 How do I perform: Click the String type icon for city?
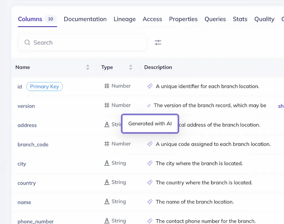point(107,163)
